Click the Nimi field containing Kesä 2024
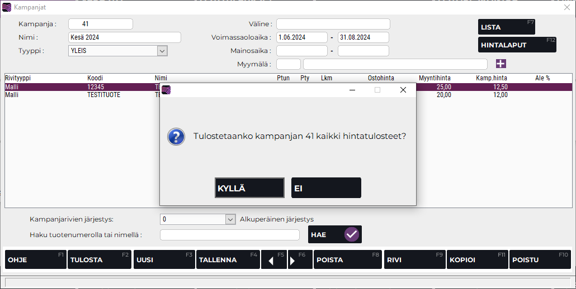 click(x=124, y=37)
